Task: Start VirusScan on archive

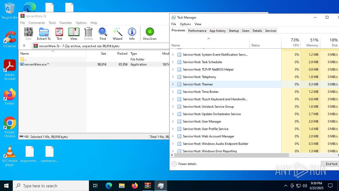Action: [x=150, y=34]
